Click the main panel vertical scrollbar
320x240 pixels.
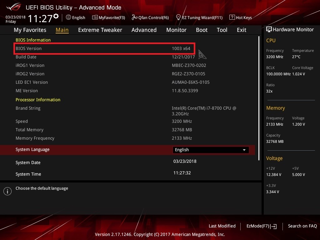[x=259, y=98]
